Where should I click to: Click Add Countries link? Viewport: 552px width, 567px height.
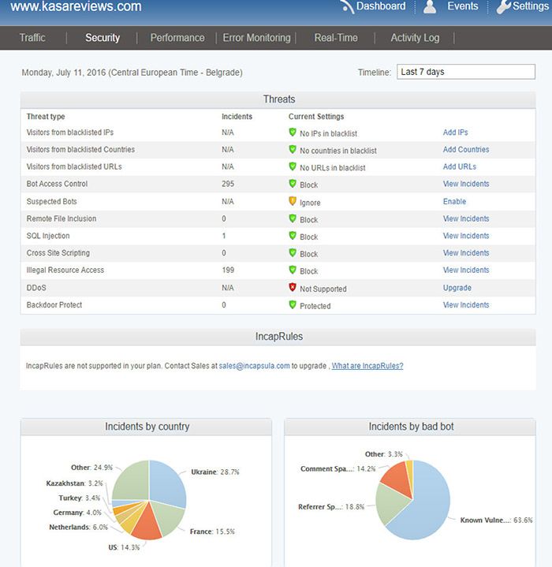point(465,150)
